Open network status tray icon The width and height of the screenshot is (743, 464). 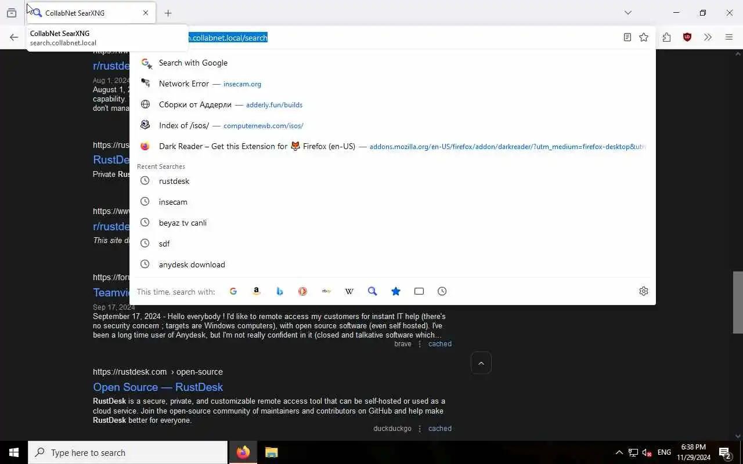coord(633,452)
